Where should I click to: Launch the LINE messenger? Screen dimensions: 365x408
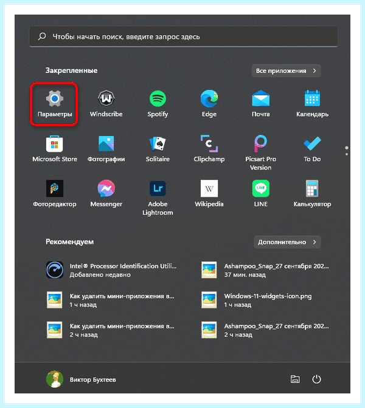pyautogui.click(x=261, y=194)
